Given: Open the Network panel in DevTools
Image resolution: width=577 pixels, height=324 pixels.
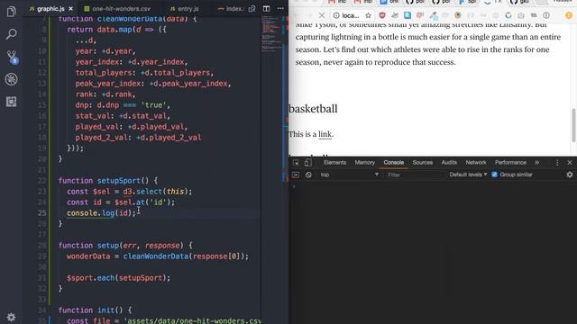Looking at the screenshot, I should pos(476,162).
